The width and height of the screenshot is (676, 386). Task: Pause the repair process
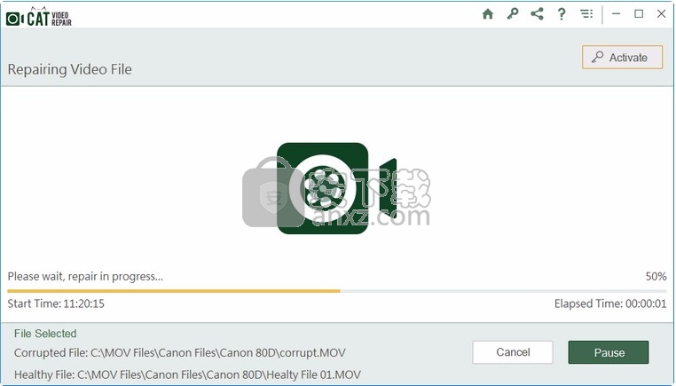coord(609,352)
